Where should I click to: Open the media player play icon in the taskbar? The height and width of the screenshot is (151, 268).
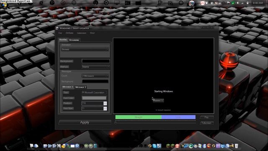(106, 3)
